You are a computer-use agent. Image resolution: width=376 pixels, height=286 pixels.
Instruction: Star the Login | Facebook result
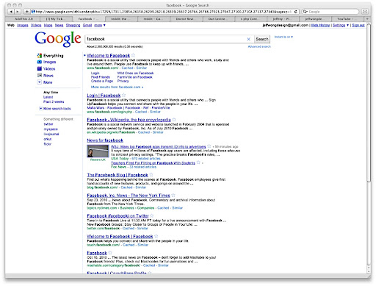pyautogui.click(x=124, y=95)
